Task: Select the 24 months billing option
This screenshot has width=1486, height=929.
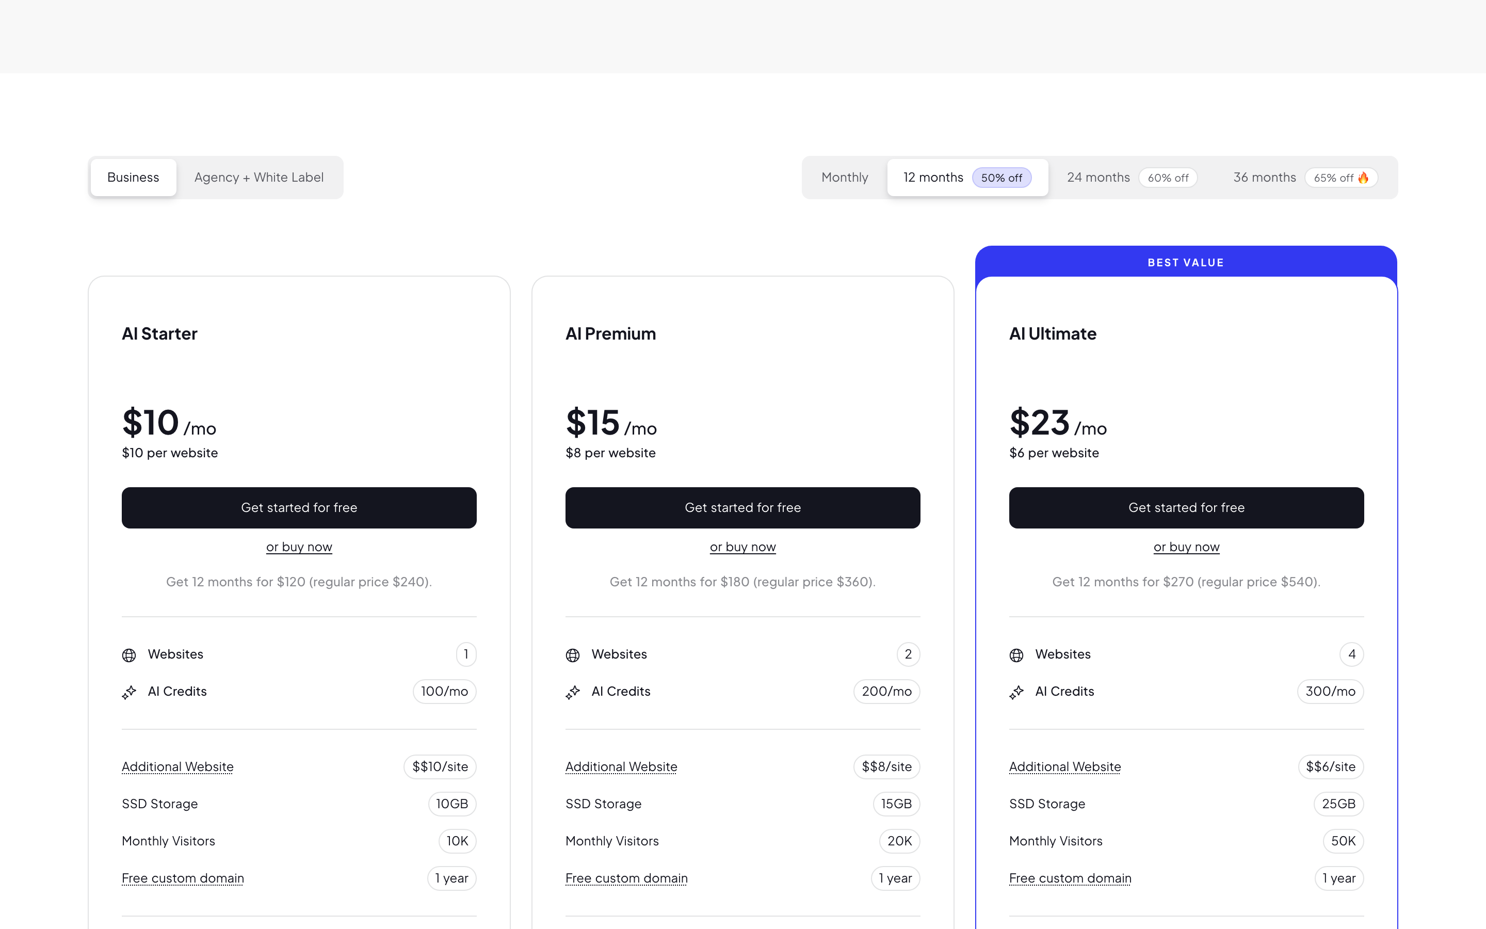Action: coord(1132,178)
